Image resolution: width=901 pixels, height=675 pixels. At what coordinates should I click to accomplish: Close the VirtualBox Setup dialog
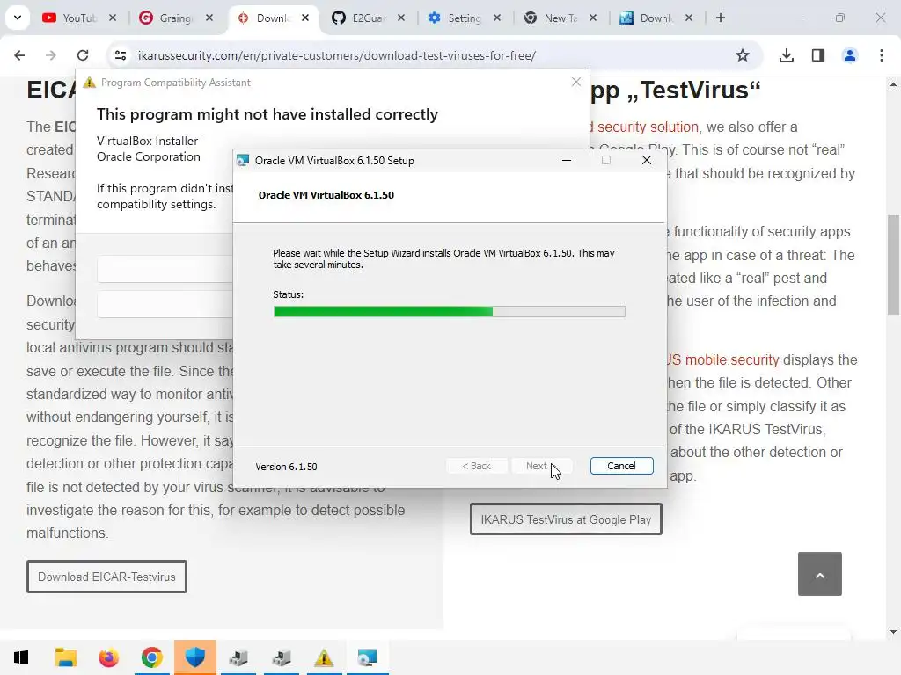click(x=647, y=160)
